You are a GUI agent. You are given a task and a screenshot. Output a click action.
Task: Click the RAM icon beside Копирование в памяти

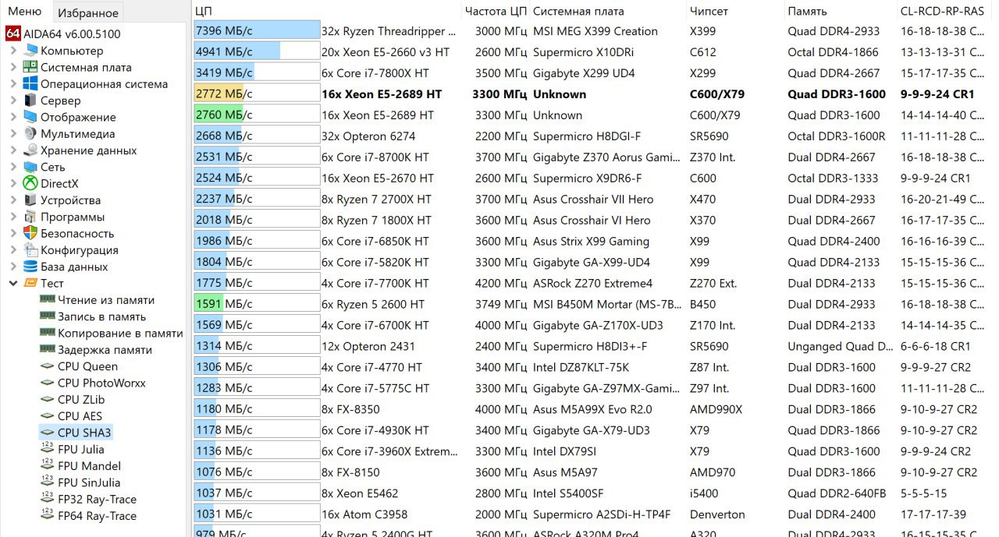click(x=47, y=333)
